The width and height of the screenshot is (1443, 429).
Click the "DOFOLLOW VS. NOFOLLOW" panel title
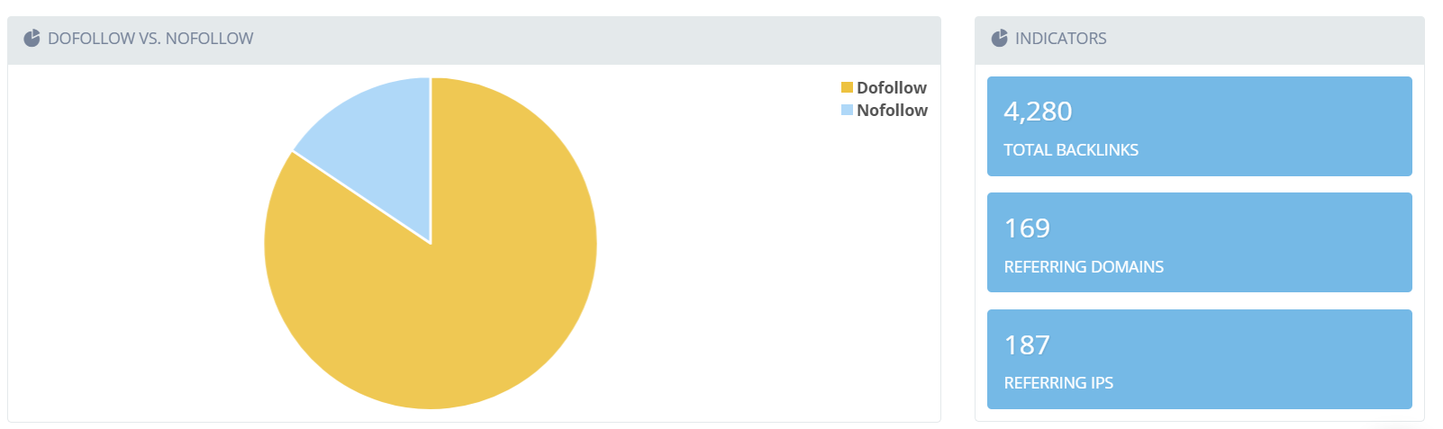tap(150, 39)
